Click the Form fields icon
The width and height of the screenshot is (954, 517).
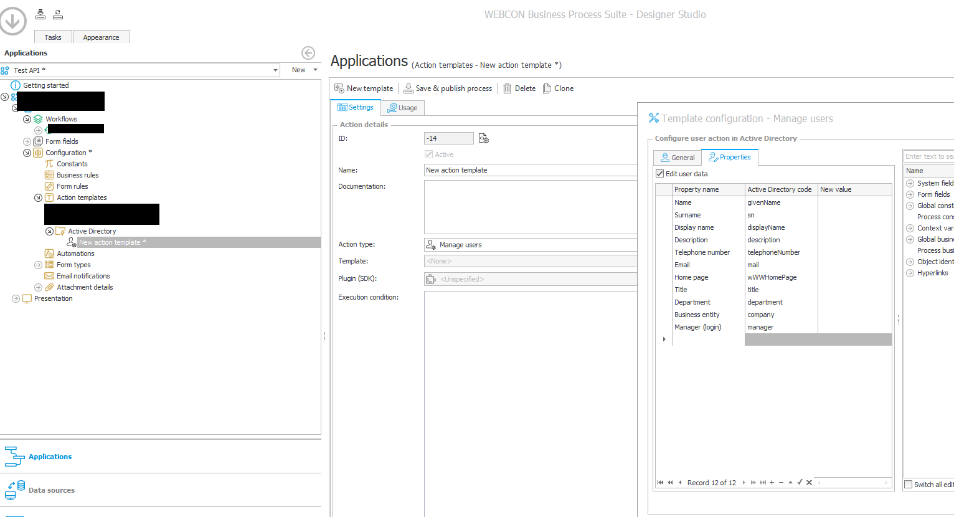(x=38, y=141)
